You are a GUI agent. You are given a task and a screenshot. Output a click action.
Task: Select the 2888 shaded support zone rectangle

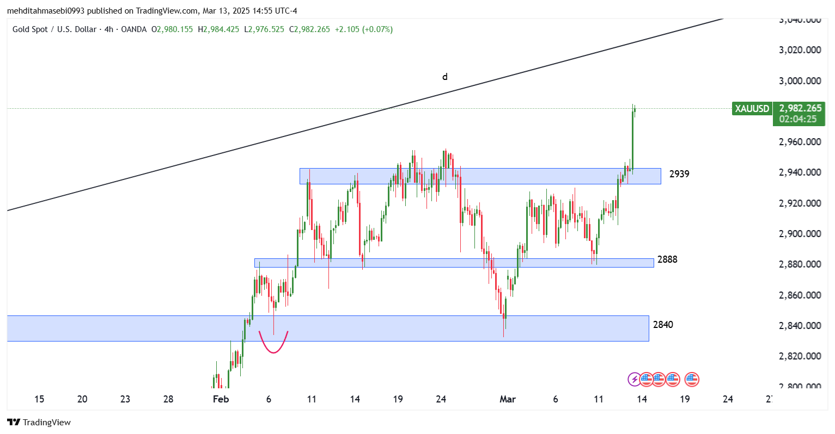(454, 263)
